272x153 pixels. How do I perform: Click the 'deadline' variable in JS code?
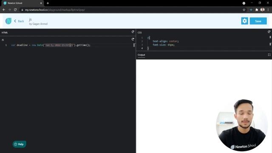(x=22, y=45)
